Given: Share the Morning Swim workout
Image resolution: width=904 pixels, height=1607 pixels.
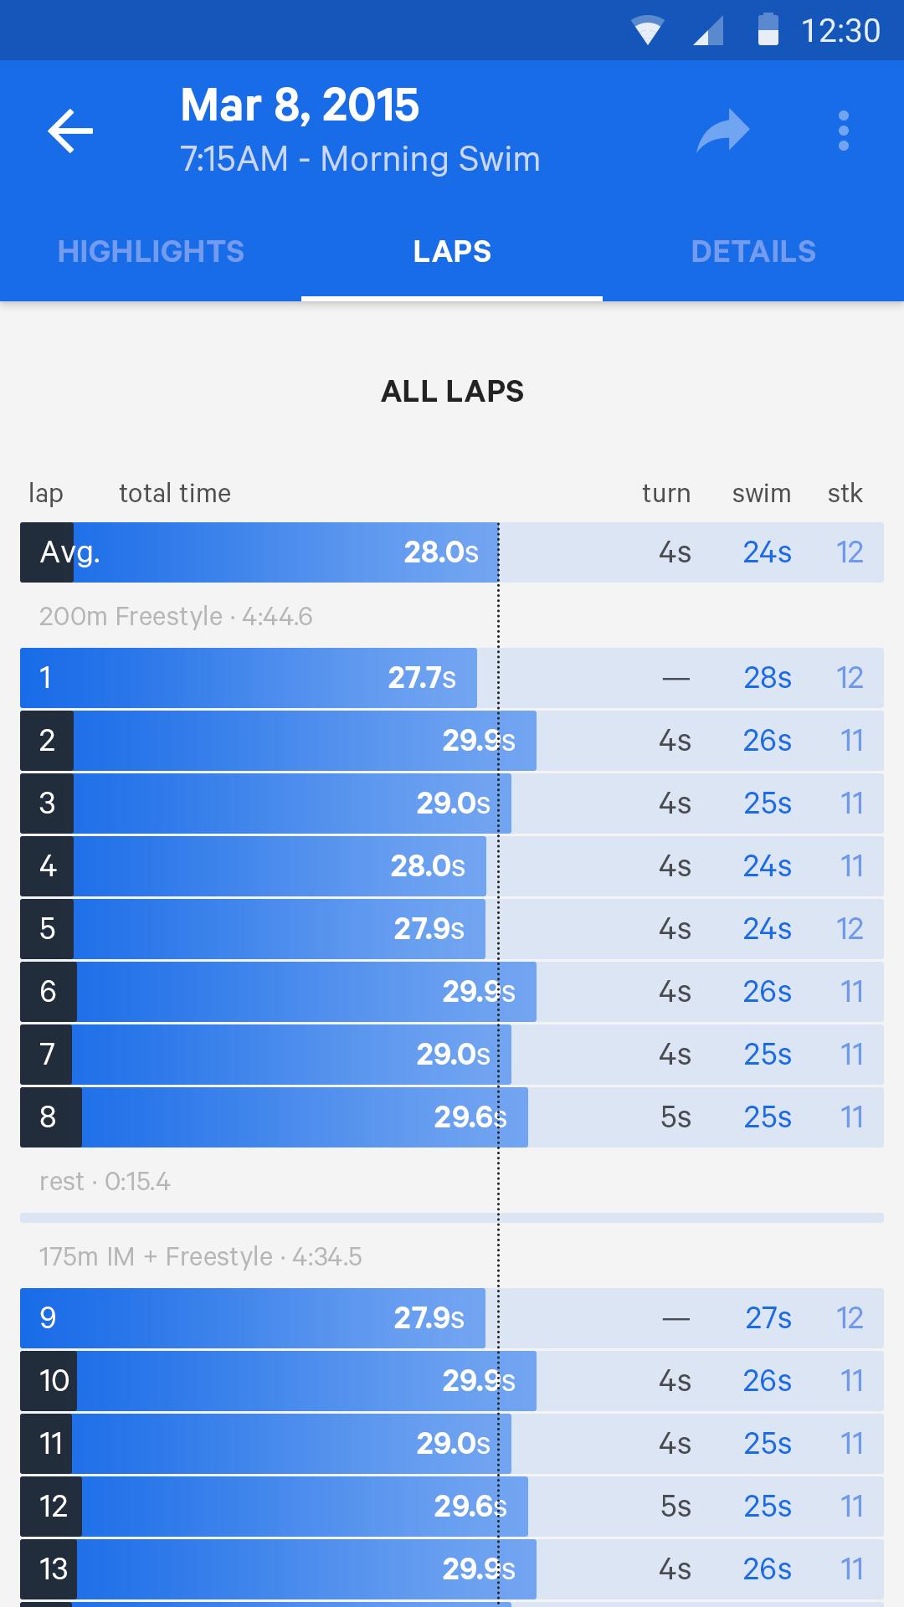Looking at the screenshot, I should coord(722,131).
